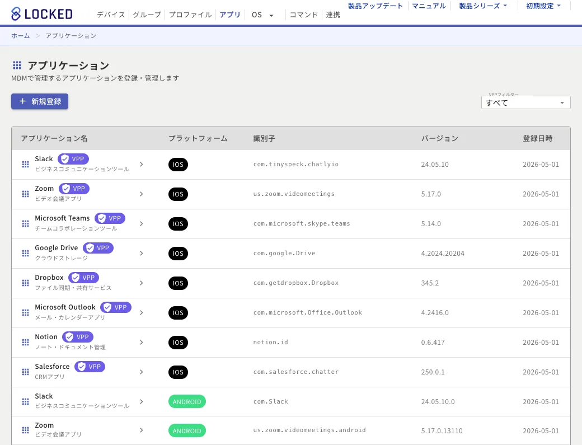Click the VPP badge next to Google Drive

tap(98, 248)
